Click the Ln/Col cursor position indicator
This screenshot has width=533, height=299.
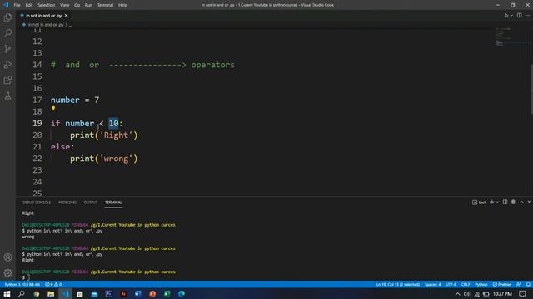[398, 284]
